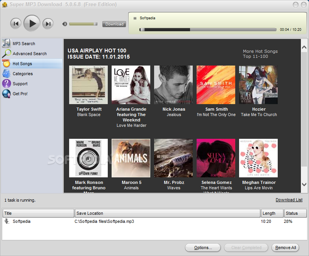The height and width of the screenshot is (256, 309).
Task: Select the Meghan Trainor Lips Are Movin cover
Action: [258, 158]
